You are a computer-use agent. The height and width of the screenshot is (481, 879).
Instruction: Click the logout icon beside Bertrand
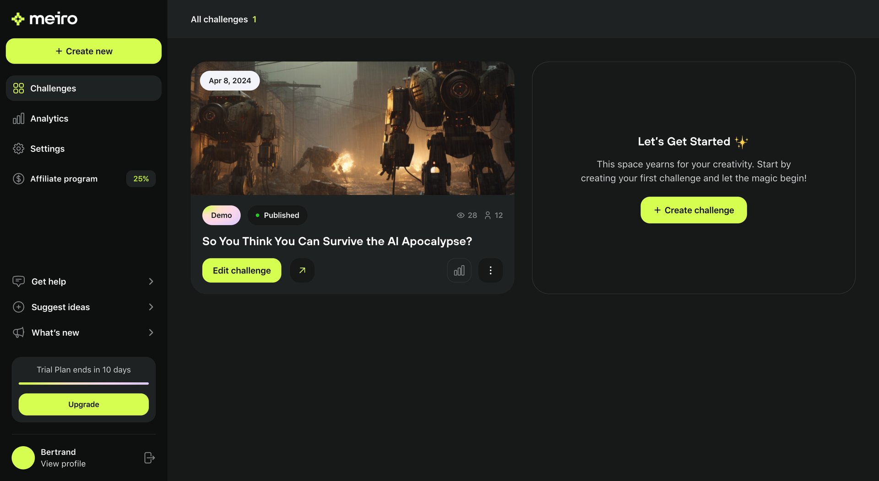point(149,457)
